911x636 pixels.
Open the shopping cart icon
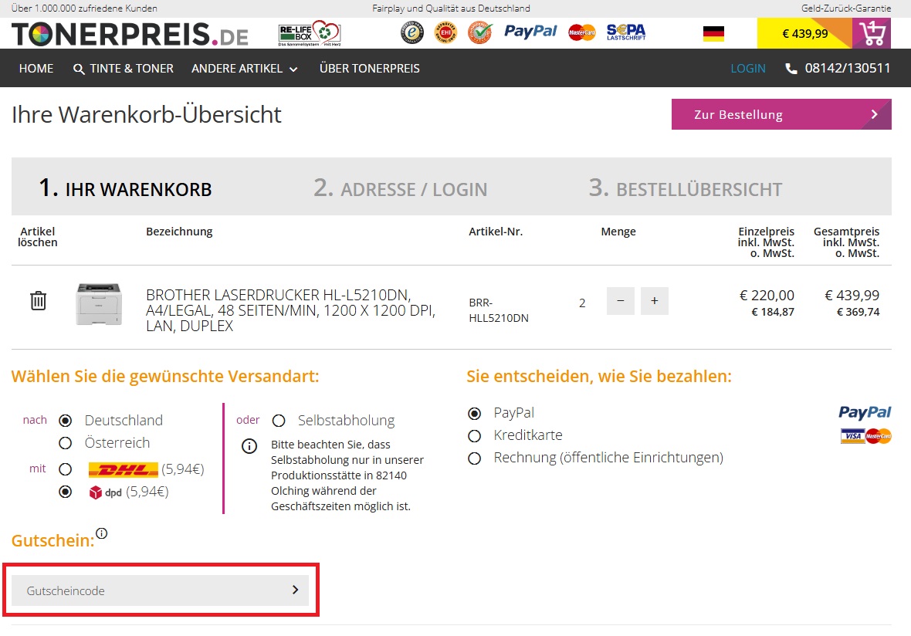pyautogui.click(x=872, y=33)
